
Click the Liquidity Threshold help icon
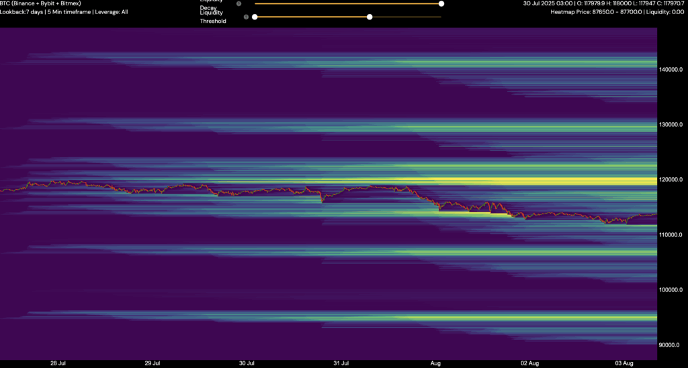click(x=246, y=17)
